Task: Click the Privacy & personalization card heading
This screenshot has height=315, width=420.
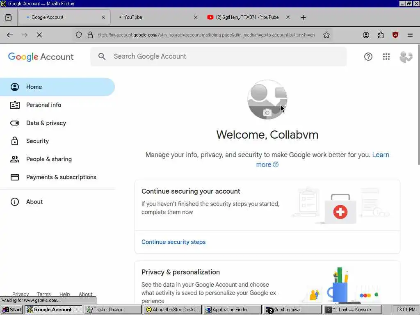Action: pos(180,272)
